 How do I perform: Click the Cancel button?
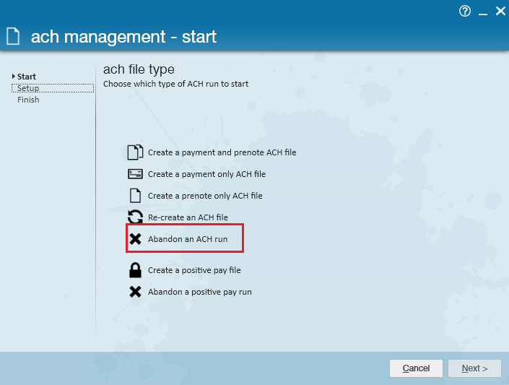tap(416, 368)
